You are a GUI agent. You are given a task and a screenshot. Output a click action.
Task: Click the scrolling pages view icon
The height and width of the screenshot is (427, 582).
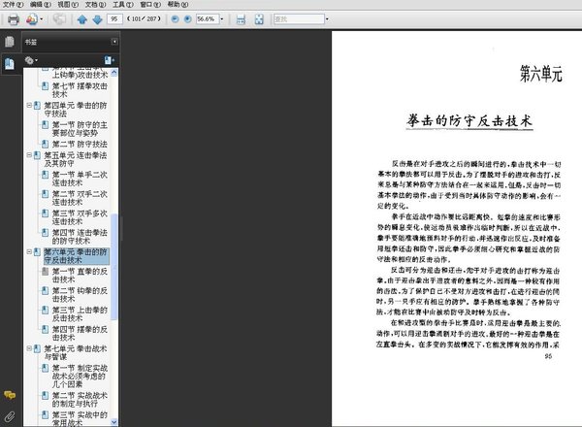(x=241, y=19)
